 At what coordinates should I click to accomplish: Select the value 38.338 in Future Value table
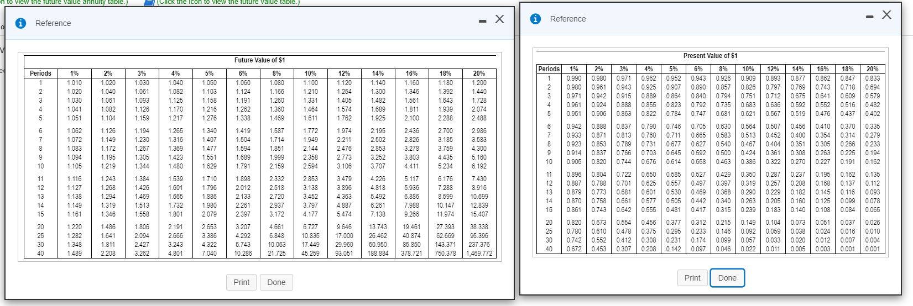tap(479, 227)
